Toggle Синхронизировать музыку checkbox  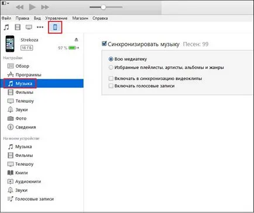click(x=104, y=44)
